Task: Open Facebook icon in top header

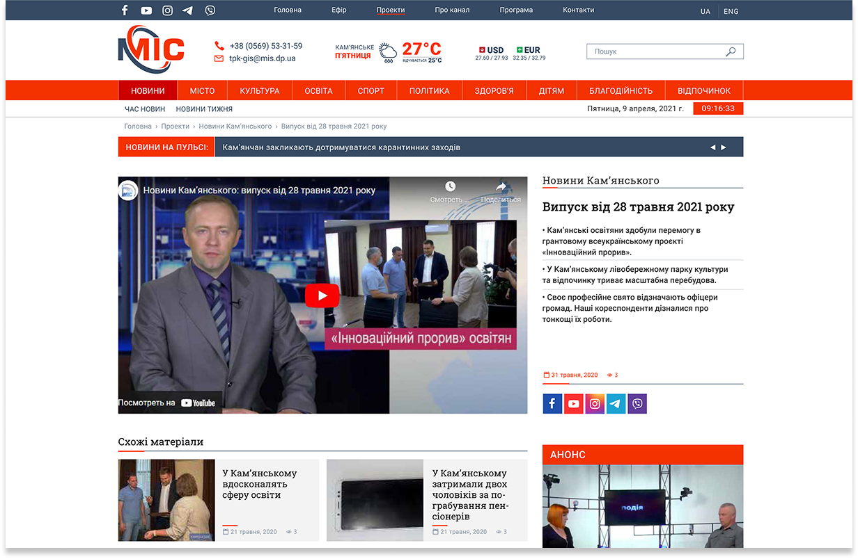Action: click(125, 10)
